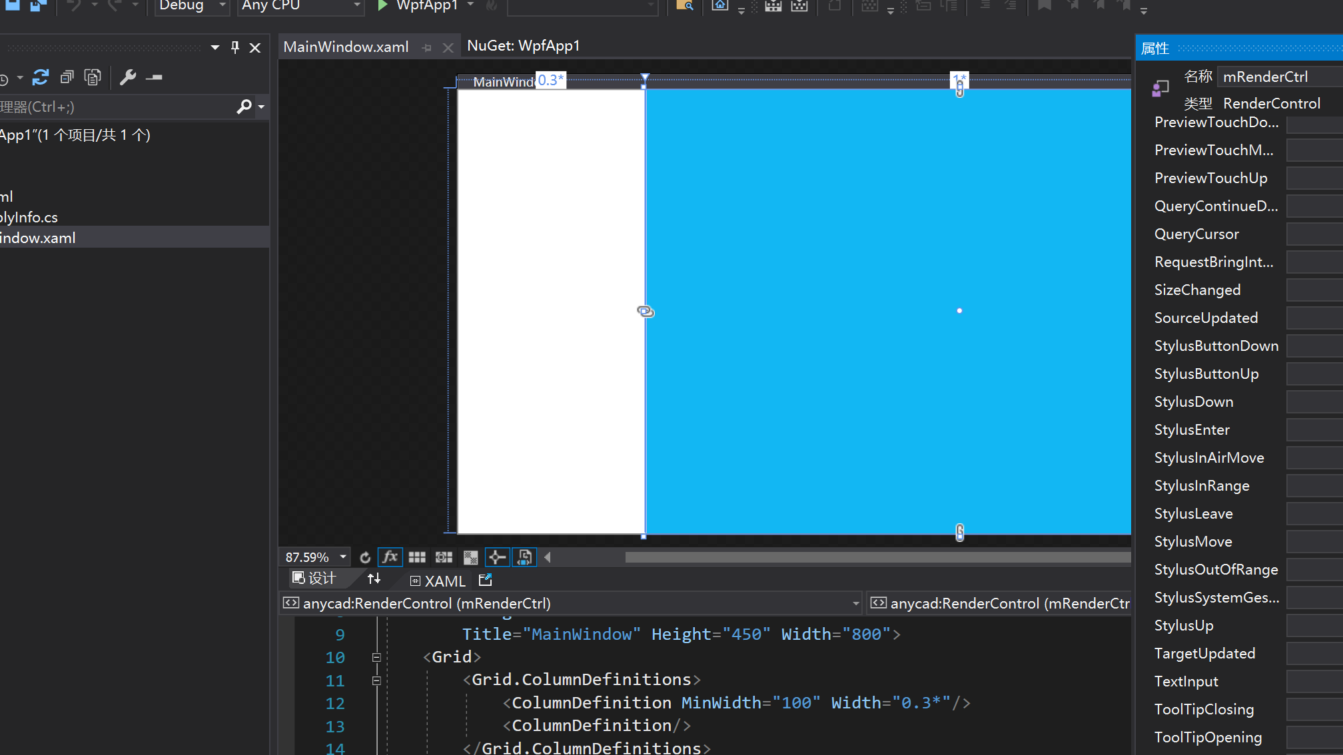The image size is (1343, 755).
Task: Toggle the snap grid display button
Action: click(417, 557)
